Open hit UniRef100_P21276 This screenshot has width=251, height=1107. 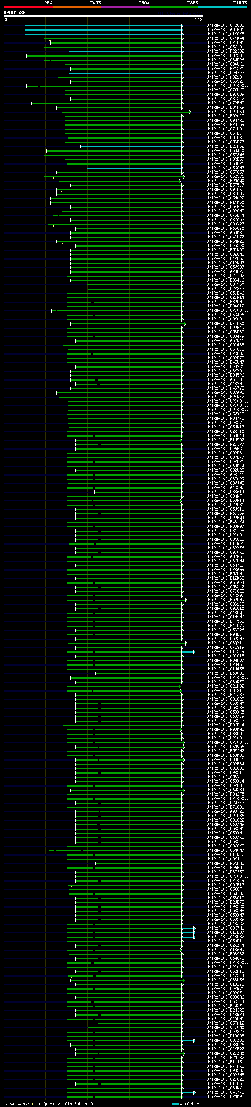click(x=225, y=68)
